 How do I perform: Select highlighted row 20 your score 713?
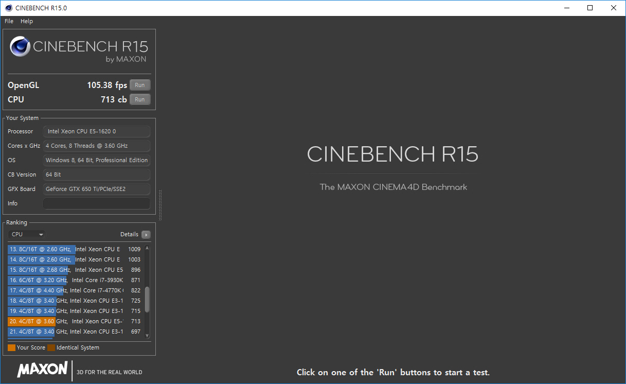pyautogui.click(x=75, y=321)
